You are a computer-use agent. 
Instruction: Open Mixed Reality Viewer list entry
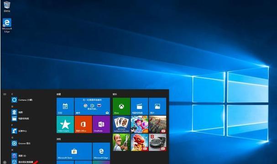point(22,162)
